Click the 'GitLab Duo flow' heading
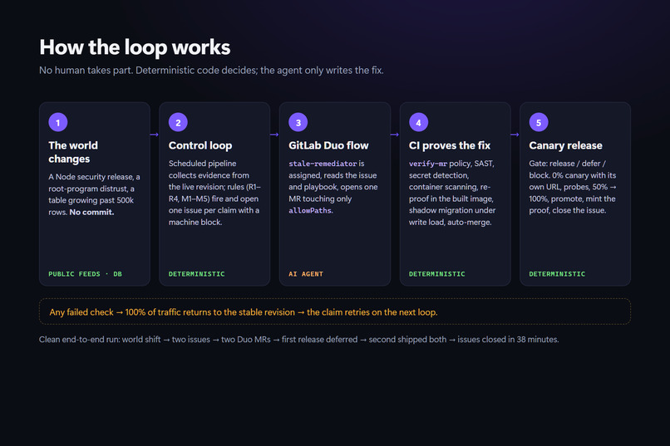670x446 pixels. (328, 145)
